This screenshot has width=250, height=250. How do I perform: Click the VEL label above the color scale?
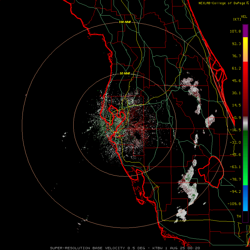click(x=244, y=16)
